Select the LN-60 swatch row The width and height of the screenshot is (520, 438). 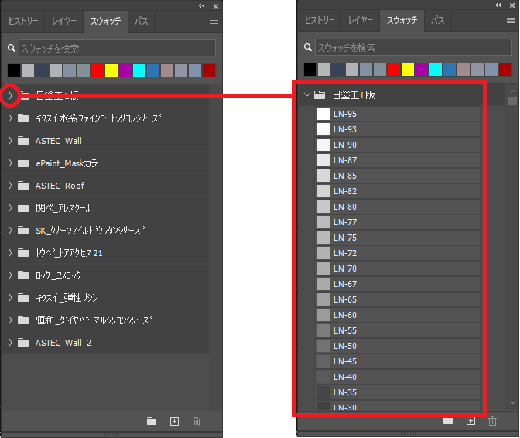397,315
